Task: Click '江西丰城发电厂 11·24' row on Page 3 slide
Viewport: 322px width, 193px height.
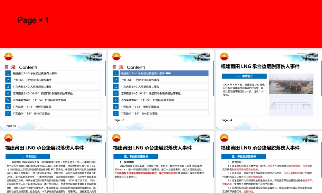Action: coord(164,100)
